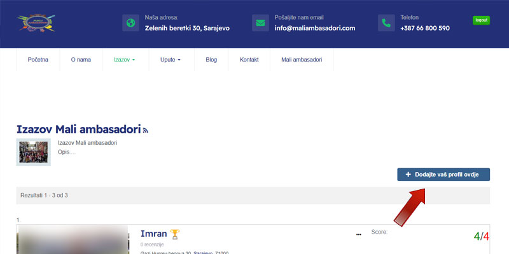The width and height of the screenshot is (509, 254).
Task: Open the ellipsis menu in Imran's listing
Action: point(359,235)
